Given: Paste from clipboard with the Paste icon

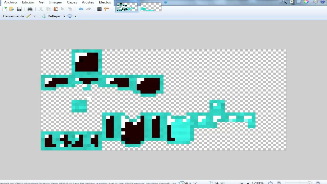Looking at the screenshot, I should [x=55, y=9].
